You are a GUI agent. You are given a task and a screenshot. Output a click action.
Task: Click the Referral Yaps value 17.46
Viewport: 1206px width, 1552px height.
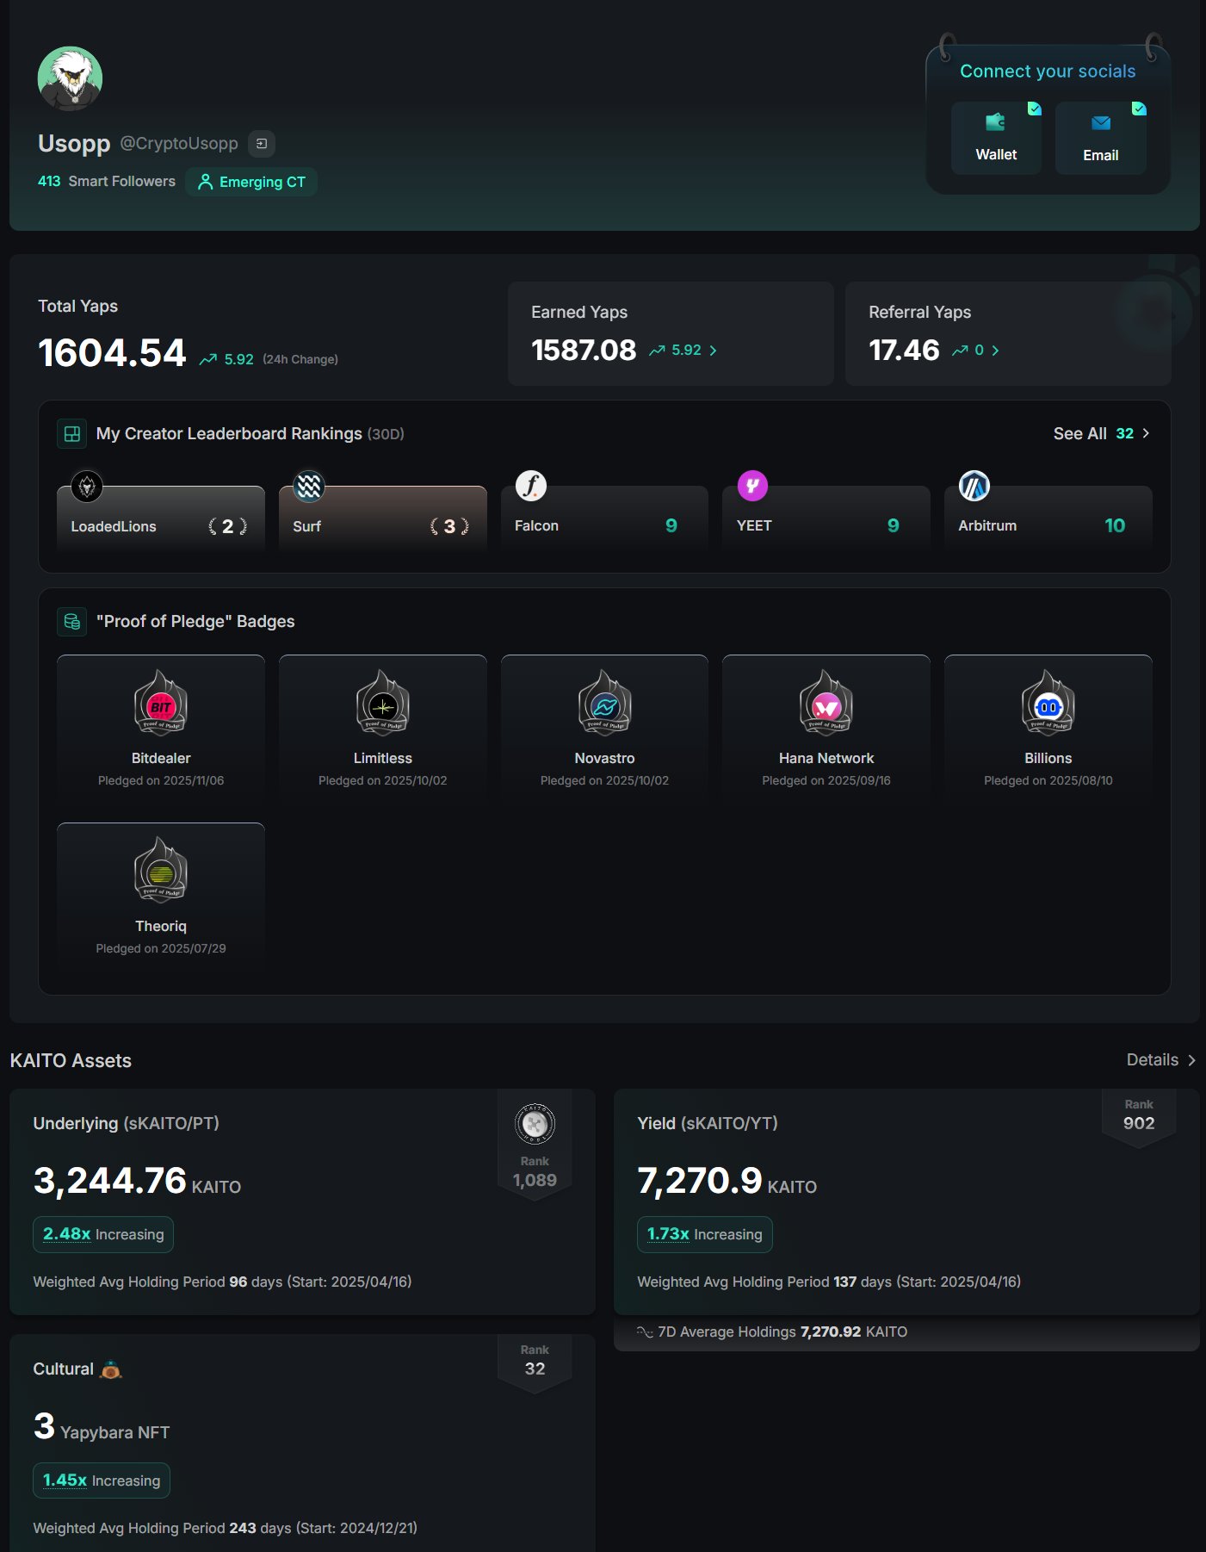pyautogui.click(x=904, y=350)
